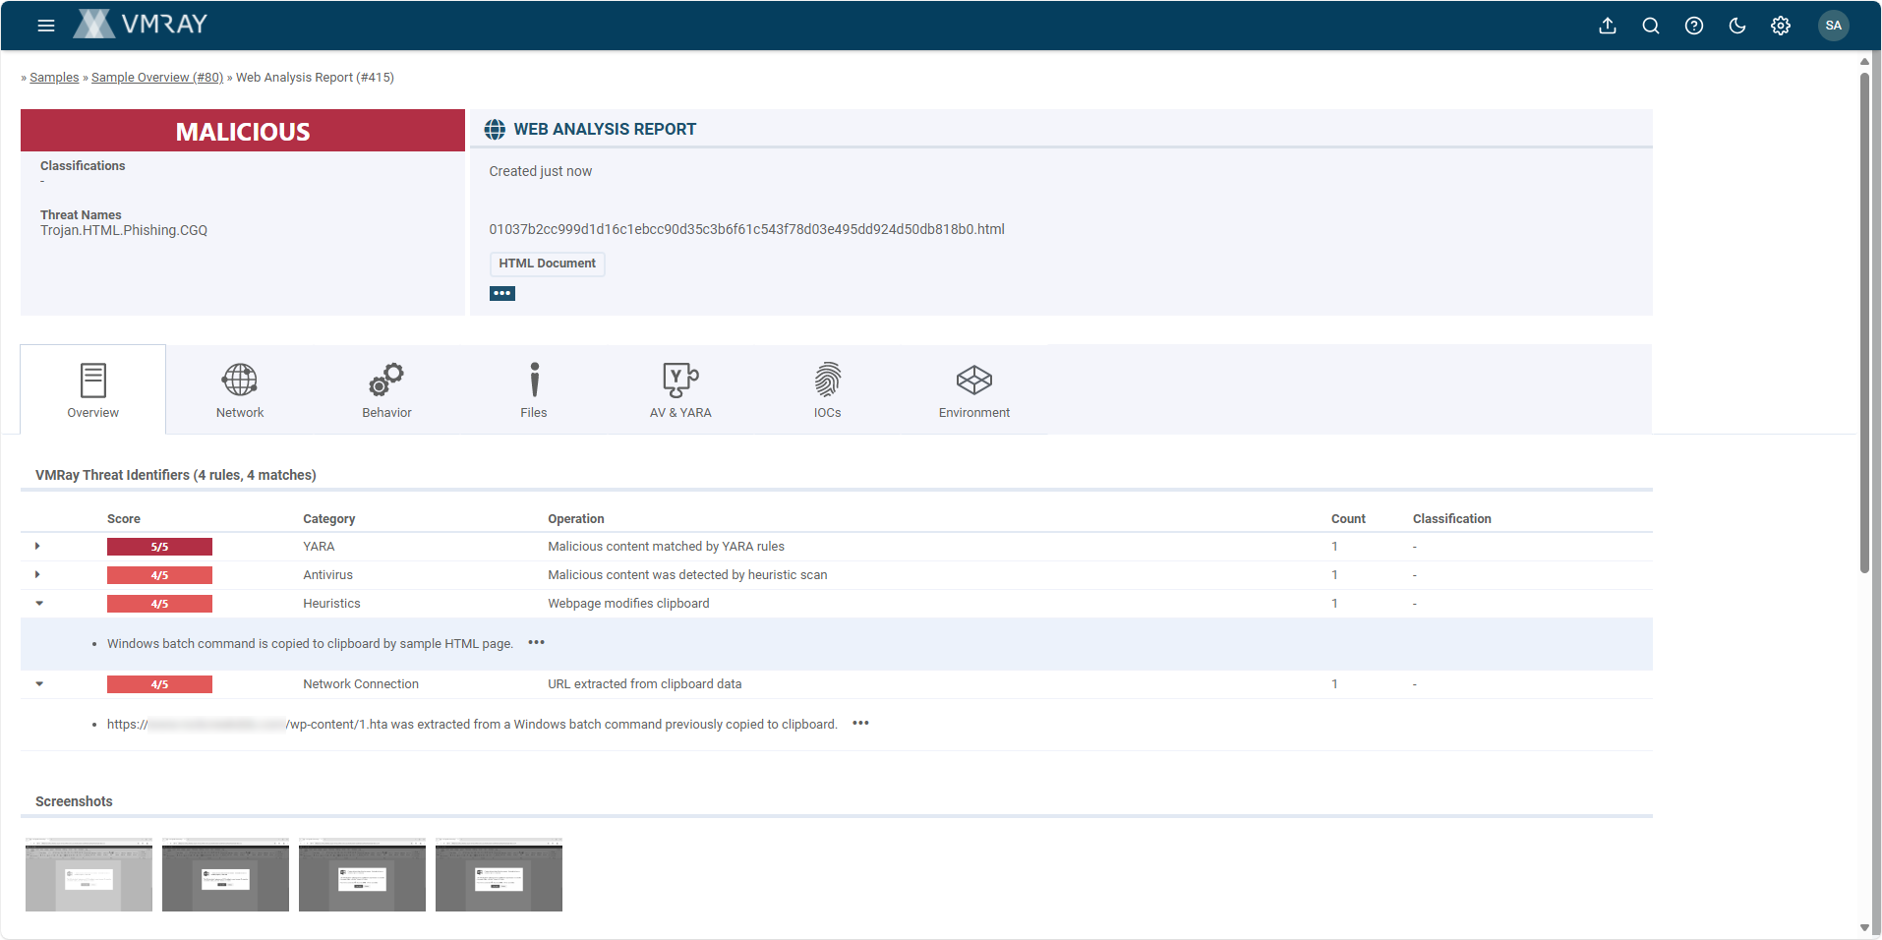
Task: Open the Environment tab
Action: [974, 389]
